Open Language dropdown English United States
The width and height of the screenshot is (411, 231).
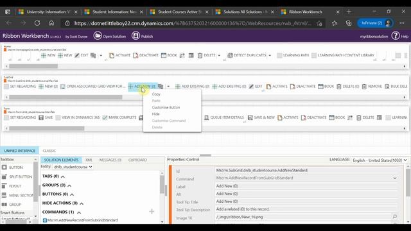[380, 160]
